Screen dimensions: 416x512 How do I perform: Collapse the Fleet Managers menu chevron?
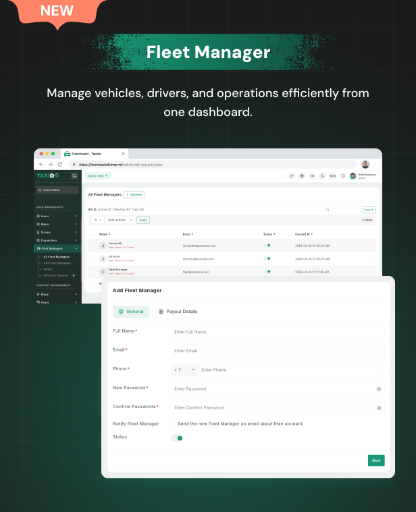click(76, 248)
